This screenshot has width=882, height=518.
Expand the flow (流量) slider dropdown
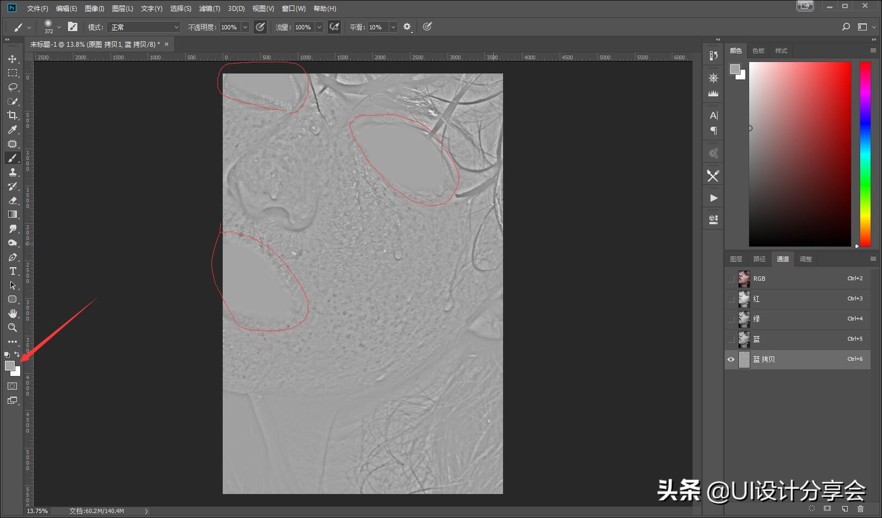pyautogui.click(x=319, y=27)
